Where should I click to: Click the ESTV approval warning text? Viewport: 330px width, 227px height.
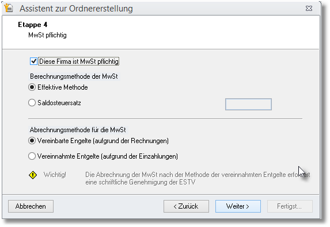point(198,178)
